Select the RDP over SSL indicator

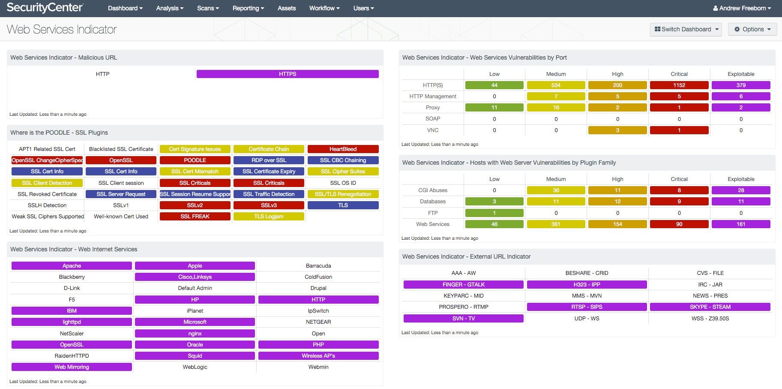tap(269, 160)
